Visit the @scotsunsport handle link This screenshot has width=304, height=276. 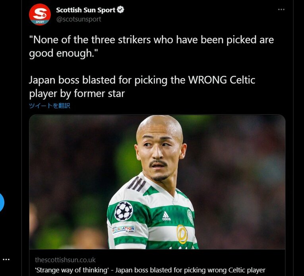[79, 19]
